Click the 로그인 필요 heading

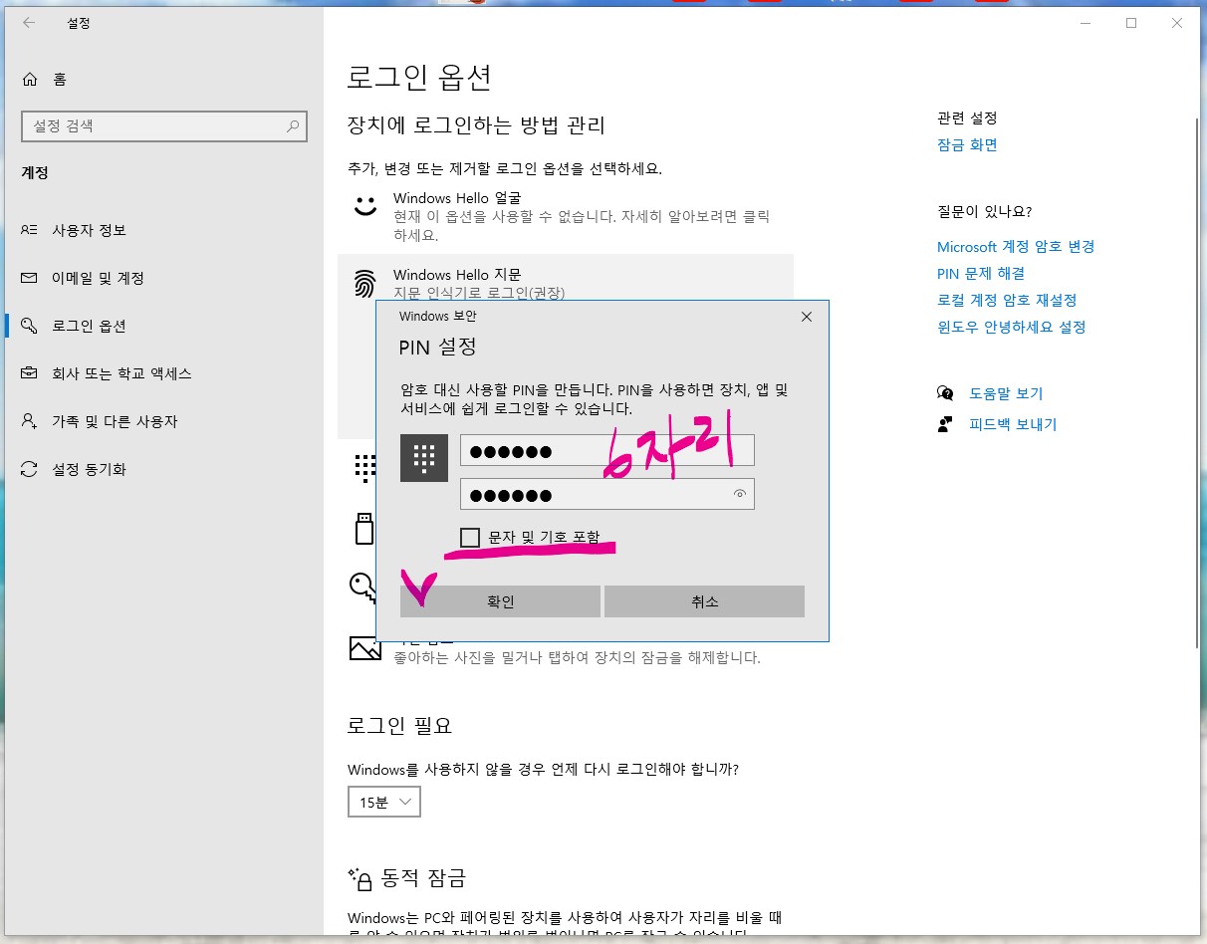(399, 726)
